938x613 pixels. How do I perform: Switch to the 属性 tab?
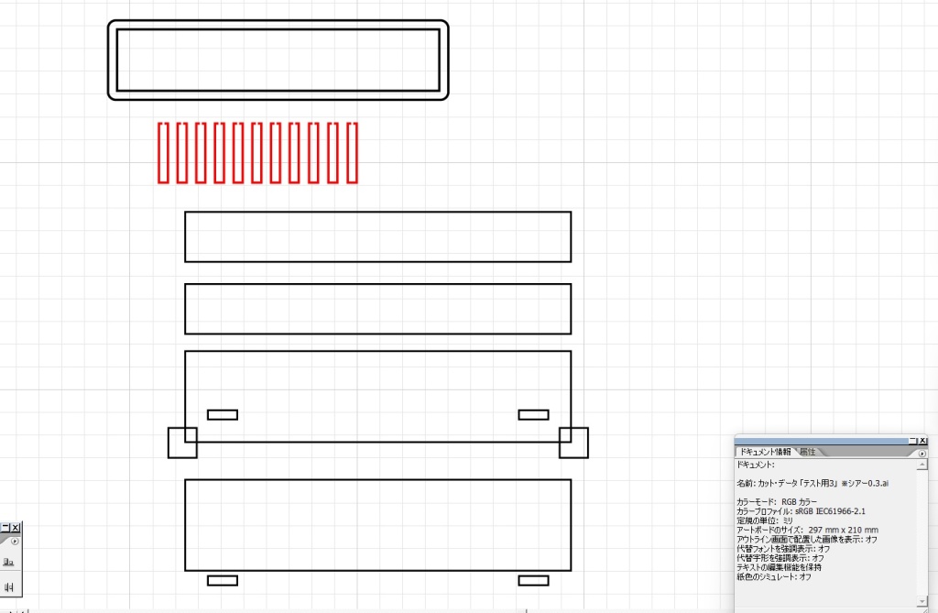click(x=807, y=452)
